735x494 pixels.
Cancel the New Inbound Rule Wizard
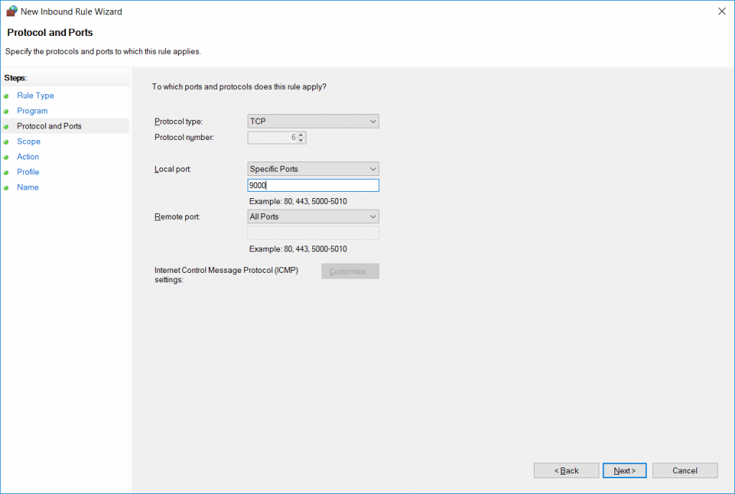tap(684, 470)
